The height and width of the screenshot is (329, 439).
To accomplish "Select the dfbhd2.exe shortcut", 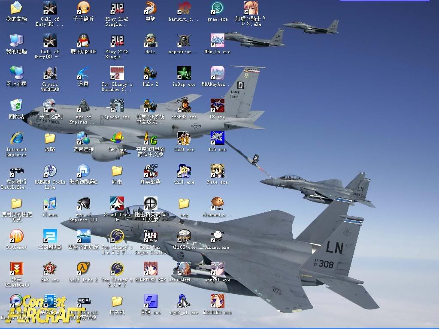I will (184, 106).
